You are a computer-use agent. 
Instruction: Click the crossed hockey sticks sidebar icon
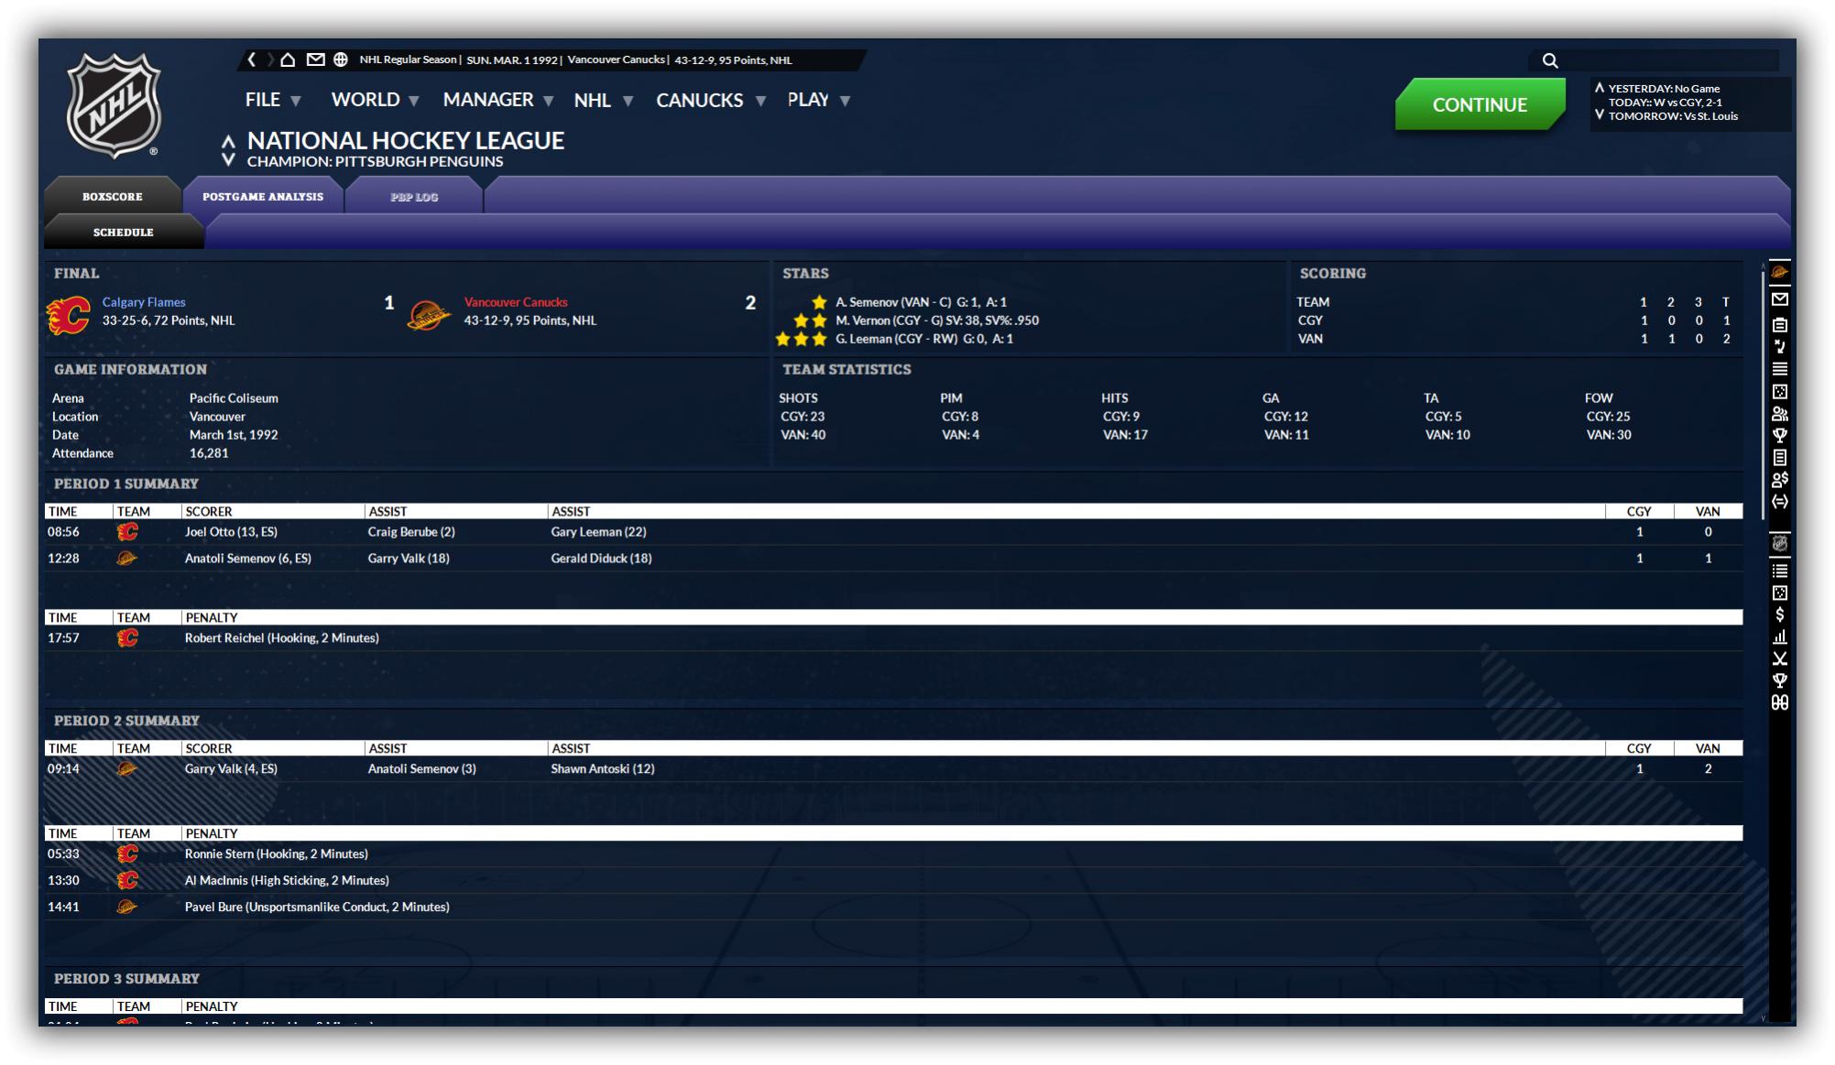[1779, 658]
